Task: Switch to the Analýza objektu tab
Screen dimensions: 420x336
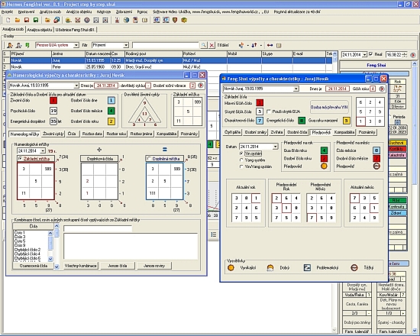Action: point(40,30)
